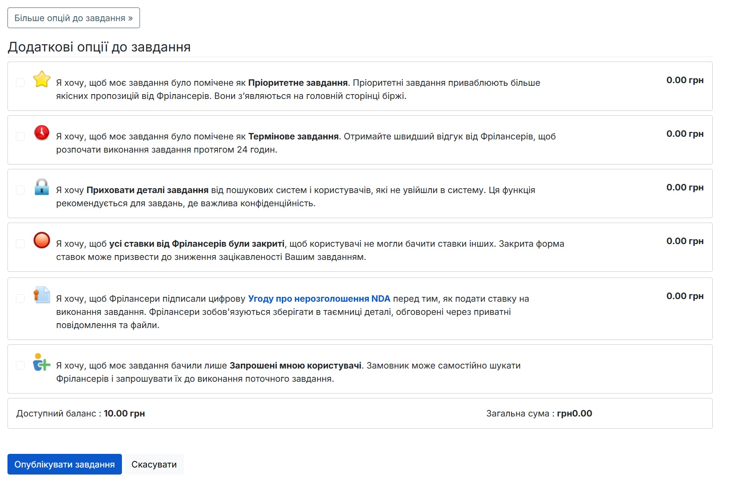Click the red circle sealed bids icon
Image resolution: width=729 pixels, height=504 pixels.
[42, 240]
